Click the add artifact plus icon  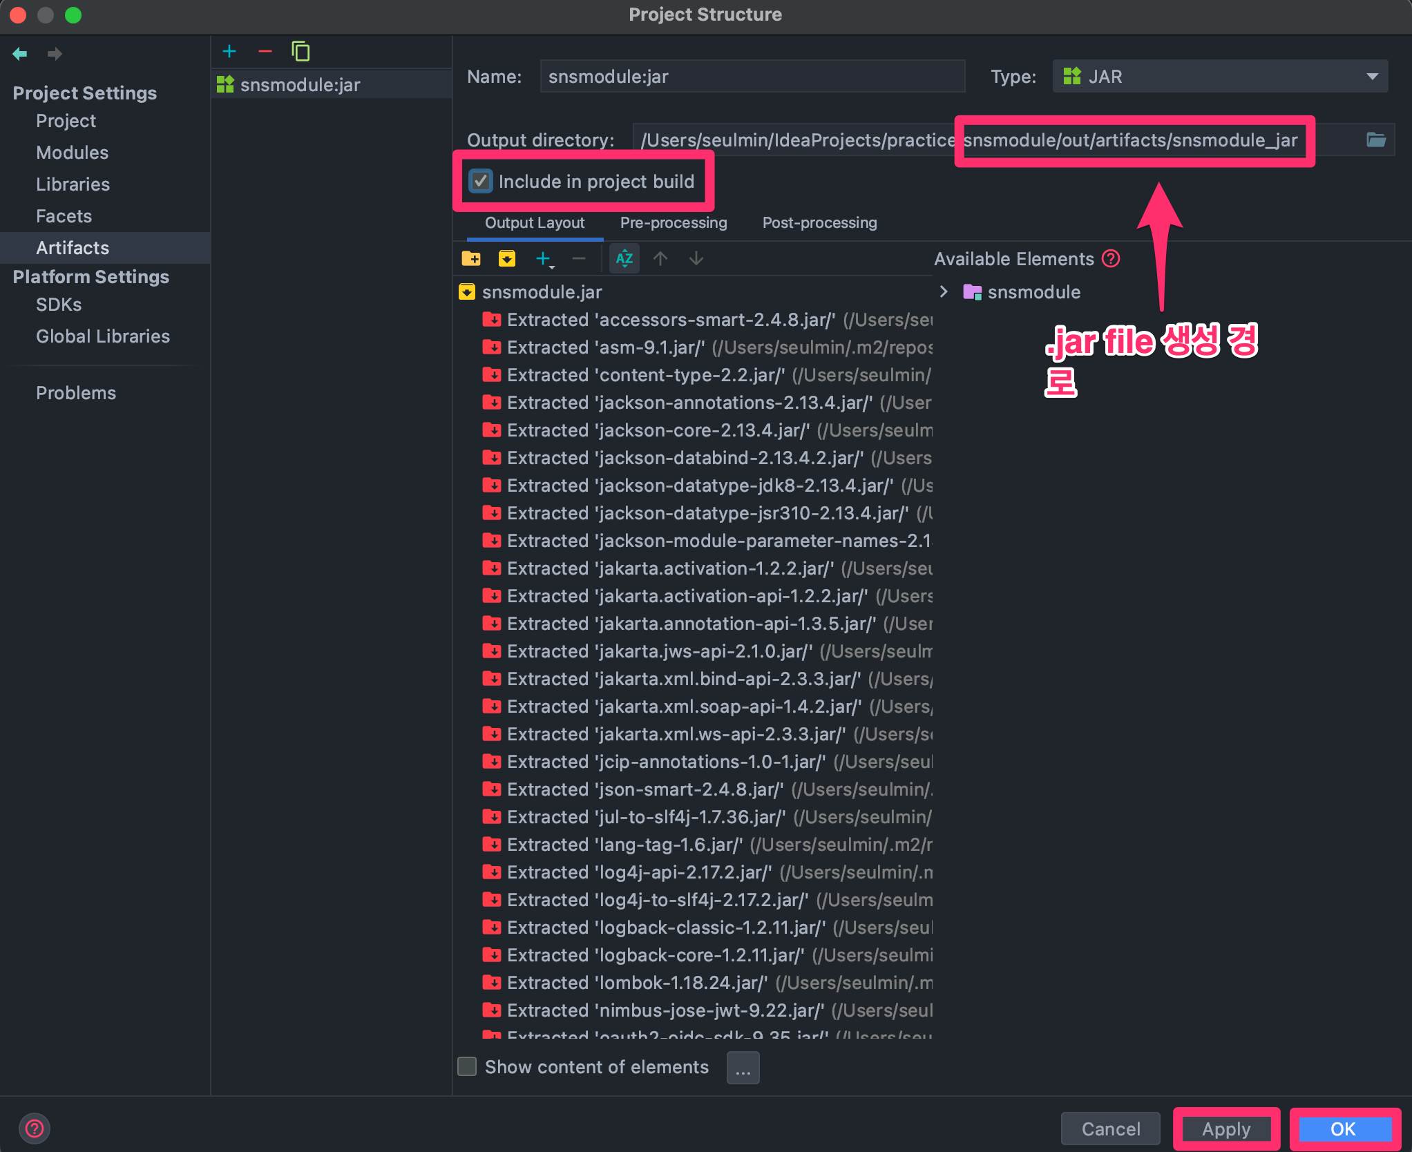[x=229, y=52]
